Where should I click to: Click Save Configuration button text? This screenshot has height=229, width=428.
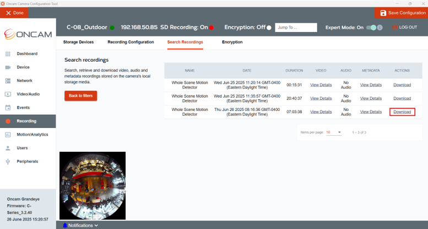tap(407, 13)
